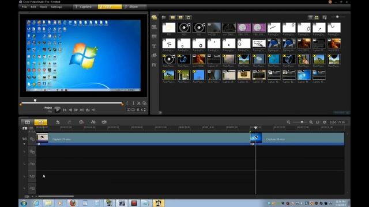Switch the library to list view
Viewport: 369px width, 207px height.
(311, 17)
